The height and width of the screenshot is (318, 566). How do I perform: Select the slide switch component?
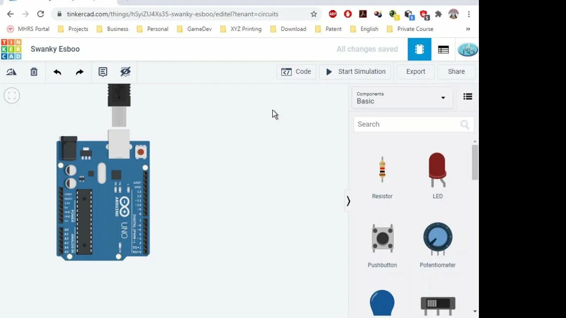(x=438, y=305)
